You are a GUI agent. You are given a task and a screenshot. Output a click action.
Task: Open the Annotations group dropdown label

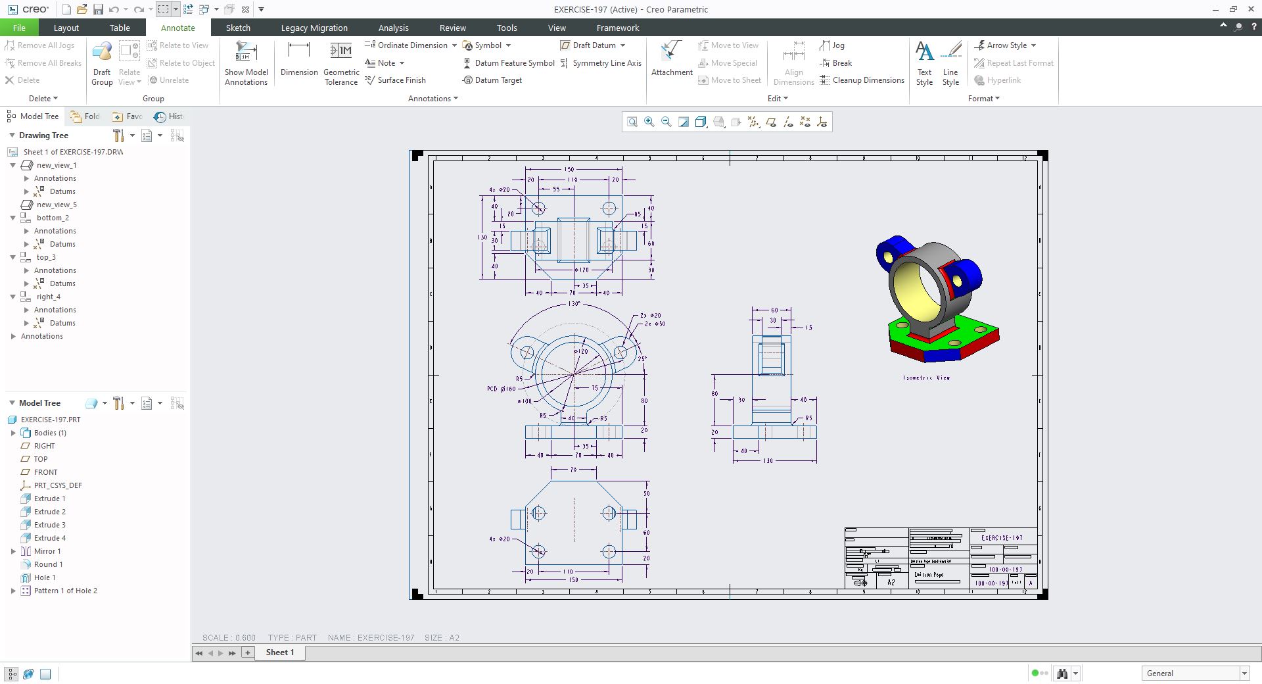(433, 99)
